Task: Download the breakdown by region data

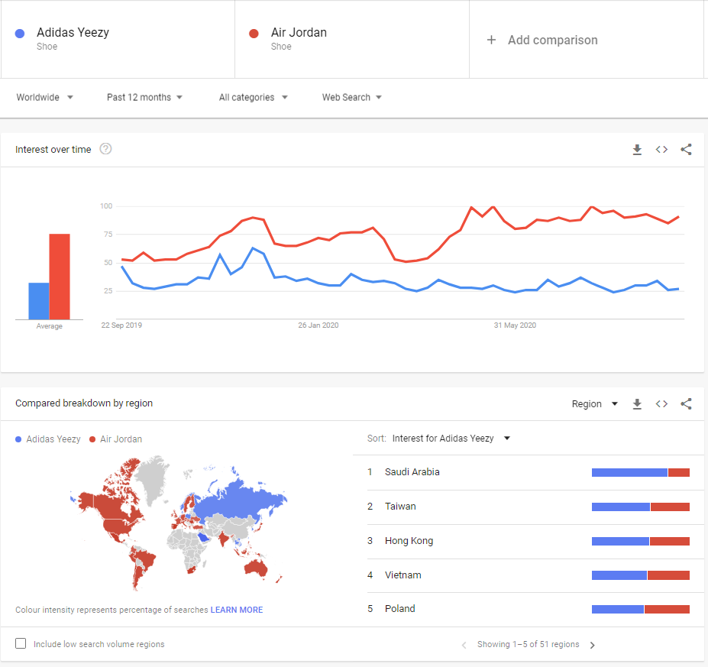Action: (x=637, y=403)
